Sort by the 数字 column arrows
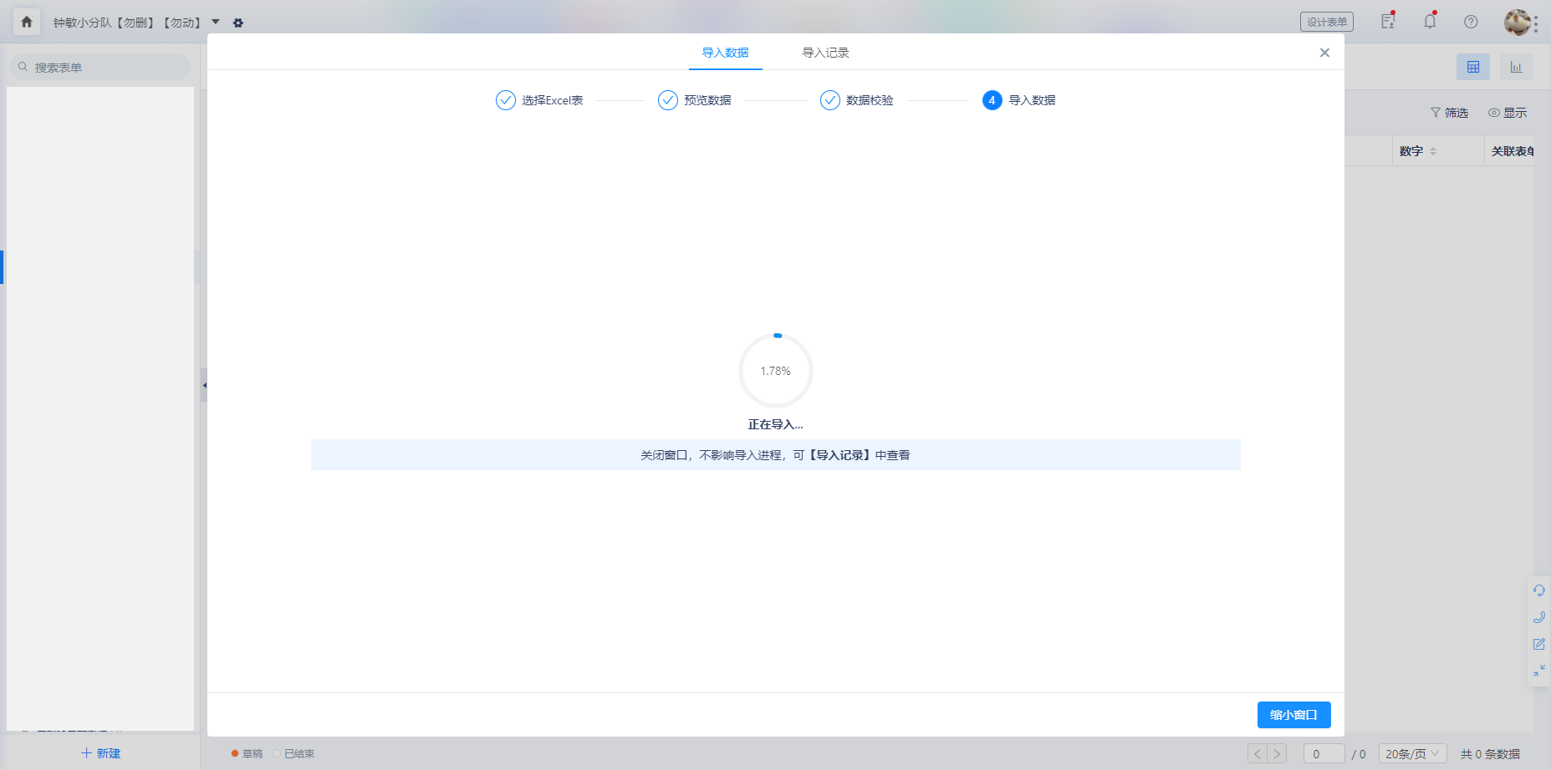The image size is (1551, 770). point(1433,151)
